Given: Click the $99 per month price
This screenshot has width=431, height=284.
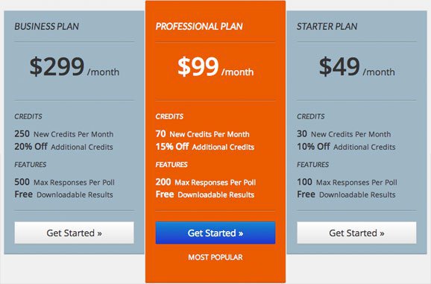Looking at the screenshot, I should pyautogui.click(x=215, y=67).
